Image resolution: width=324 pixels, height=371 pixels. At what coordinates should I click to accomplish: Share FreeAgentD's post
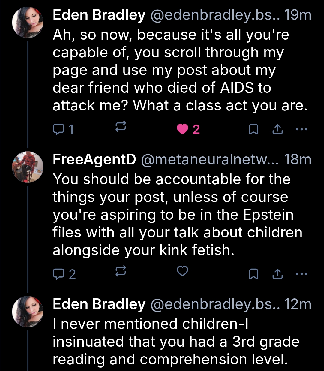(x=277, y=274)
